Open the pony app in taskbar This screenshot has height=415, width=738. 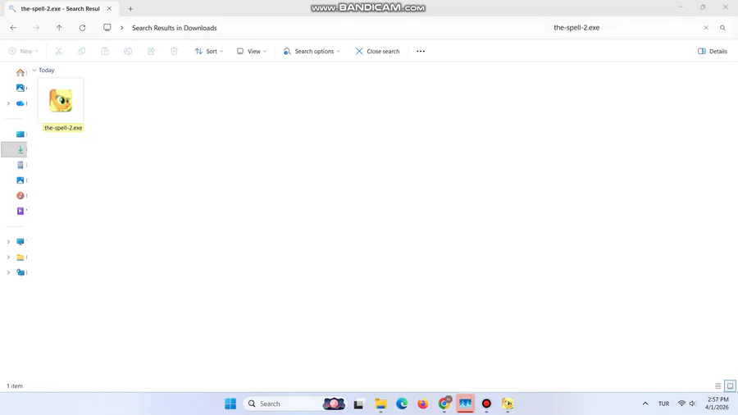508,404
